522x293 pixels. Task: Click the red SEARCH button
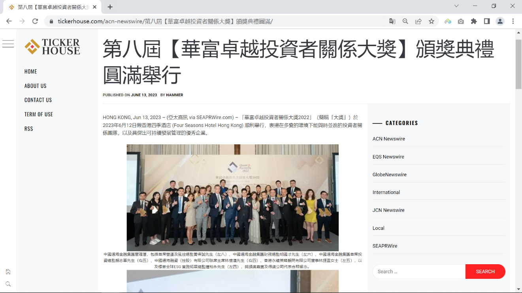[485, 271]
